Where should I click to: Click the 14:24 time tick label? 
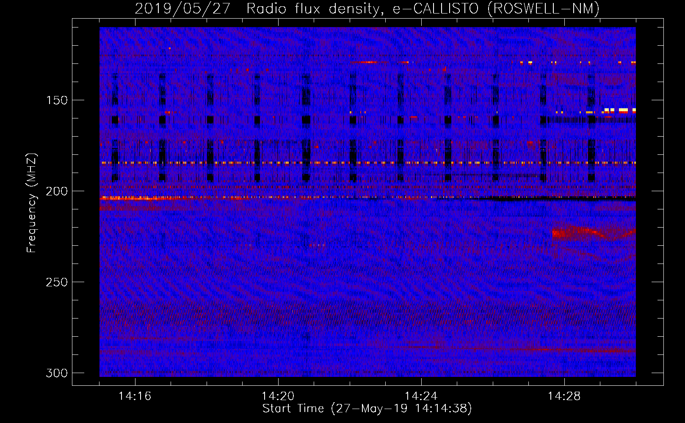point(421,396)
